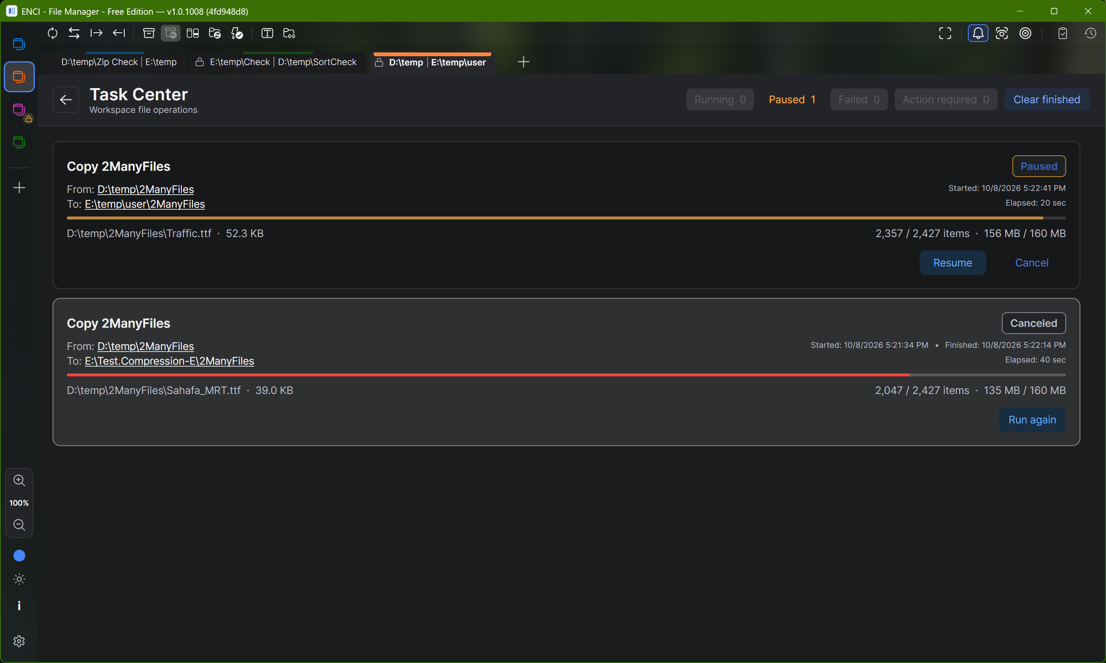Filter tasks by Failed 0
Viewport: 1106px width, 663px height.
(x=859, y=99)
